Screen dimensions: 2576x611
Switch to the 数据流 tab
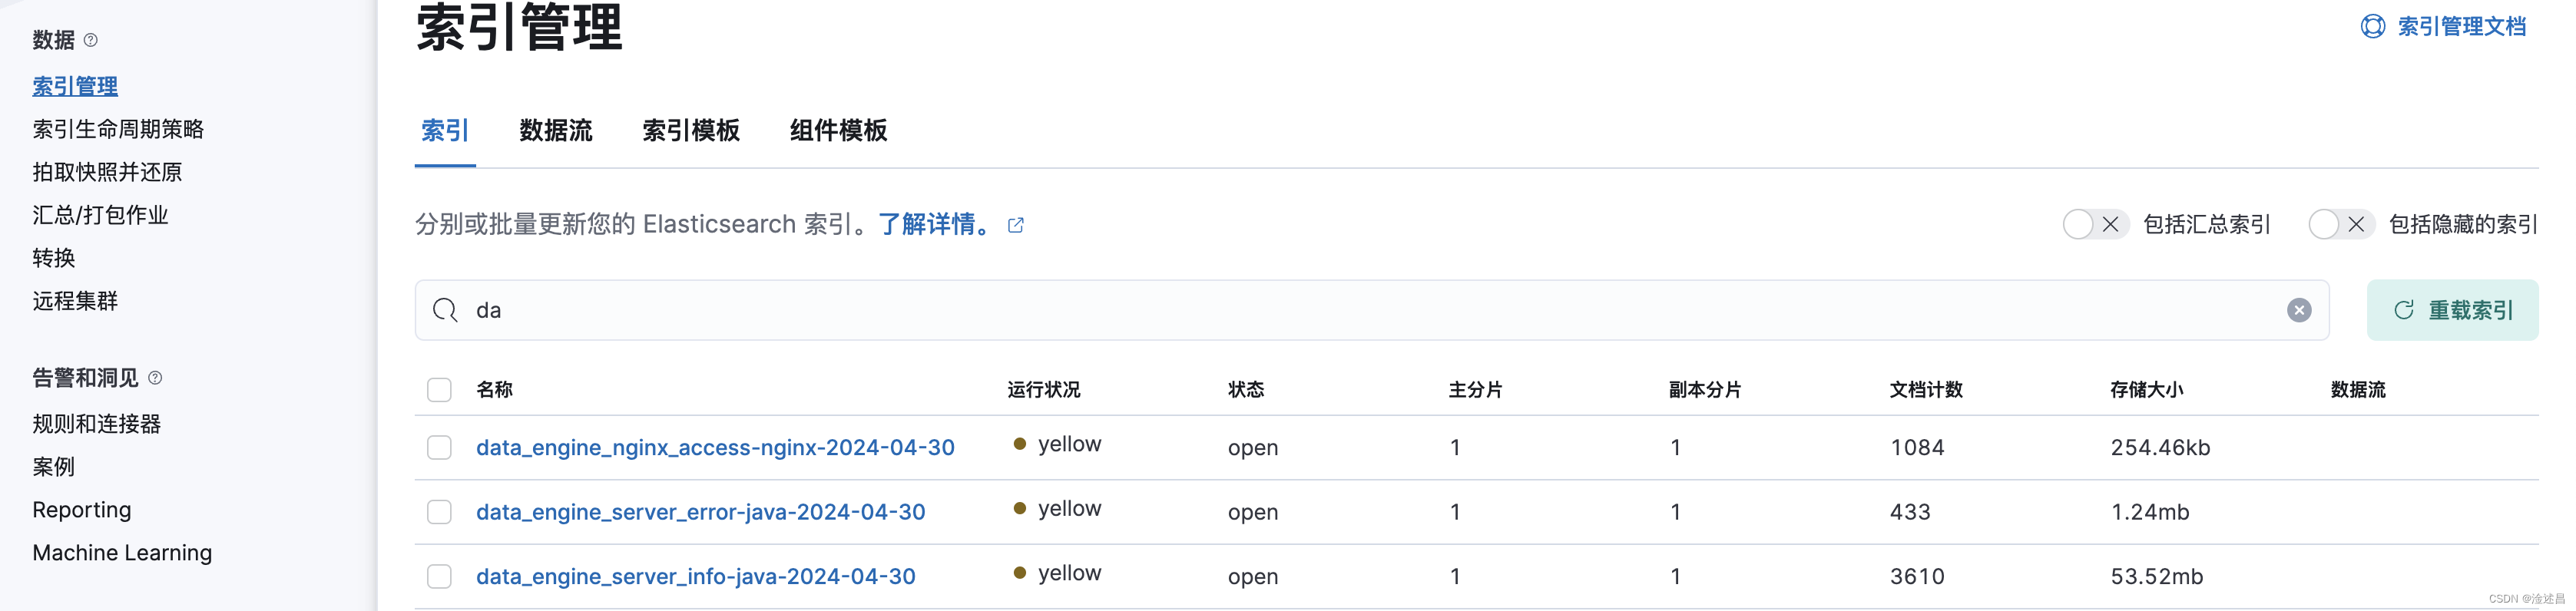[x=555, y=131]
